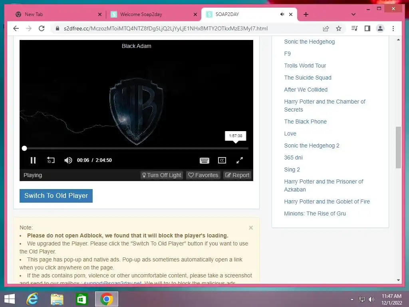
Task: Toggle the browser side panel
Action: (x=367, y=28)
